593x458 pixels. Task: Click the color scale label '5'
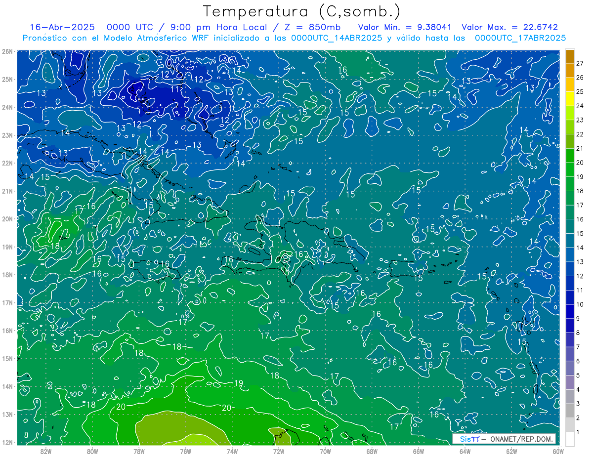coord(578,375)
